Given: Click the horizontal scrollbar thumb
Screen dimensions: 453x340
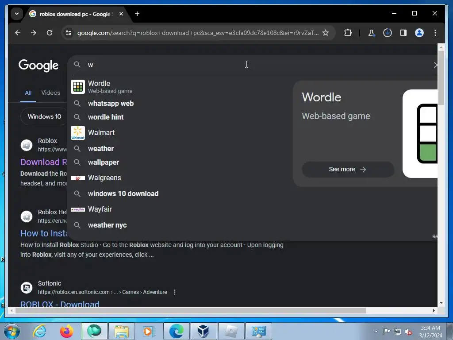Looking at the screenshot, I should point(191,311).
